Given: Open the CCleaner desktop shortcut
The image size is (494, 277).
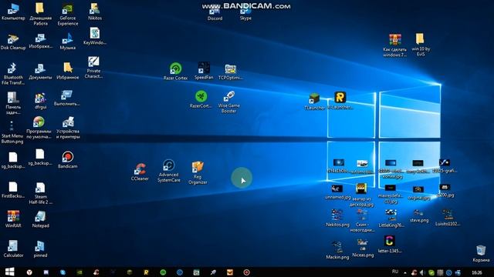Looking at the screenshot, I should [x=140, y=172].
